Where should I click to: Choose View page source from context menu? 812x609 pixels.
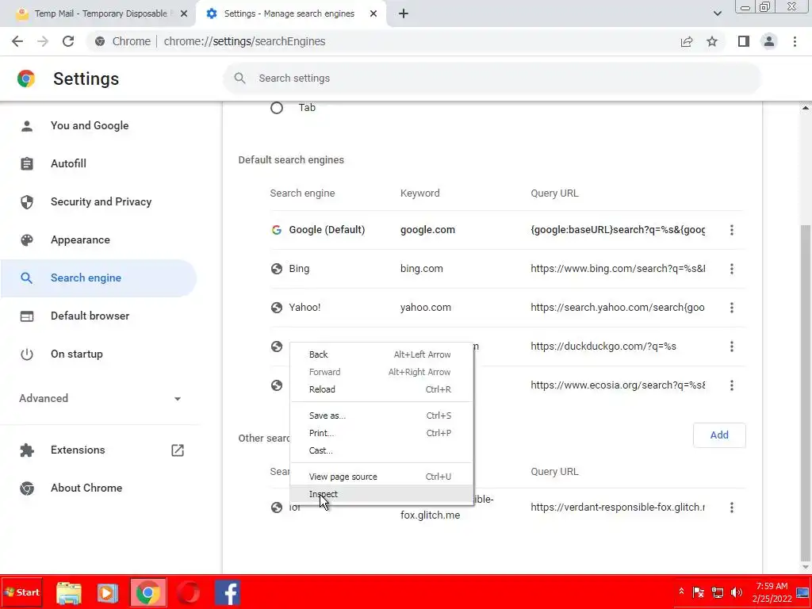(381, 477)
